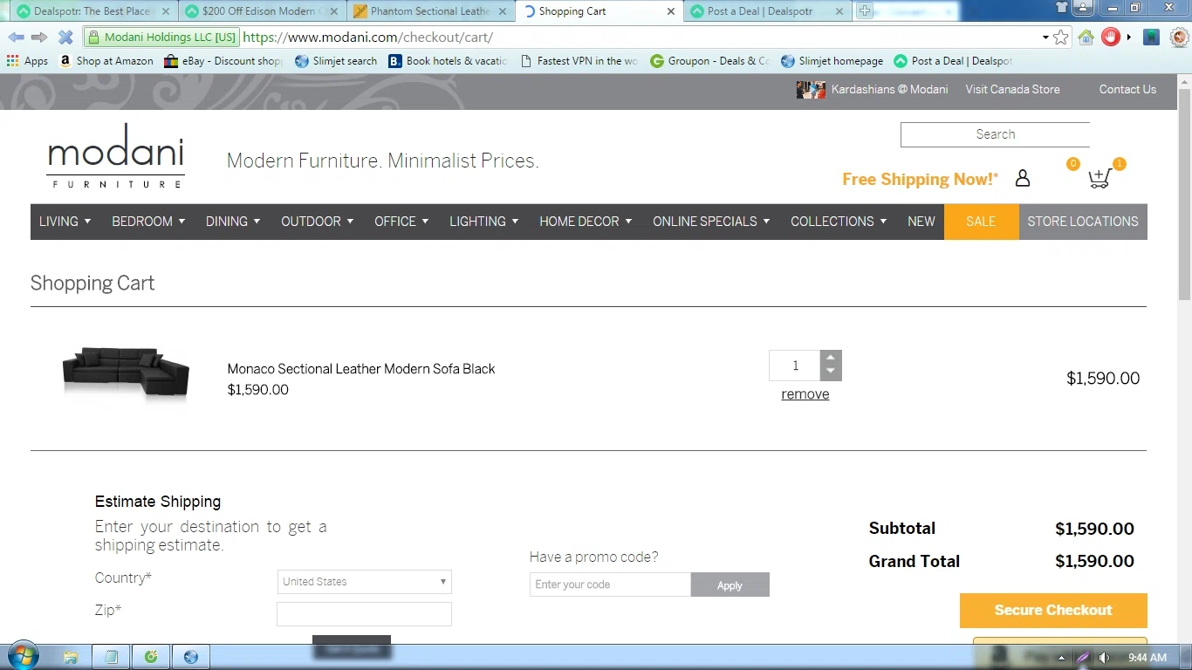Open the NEW menu item
Image resolution: width=1192 pixels, height=670 pixels.
click(921, 222)
